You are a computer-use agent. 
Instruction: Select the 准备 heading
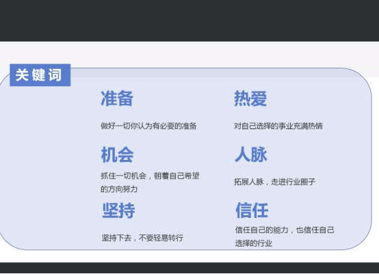coord(117,98)
